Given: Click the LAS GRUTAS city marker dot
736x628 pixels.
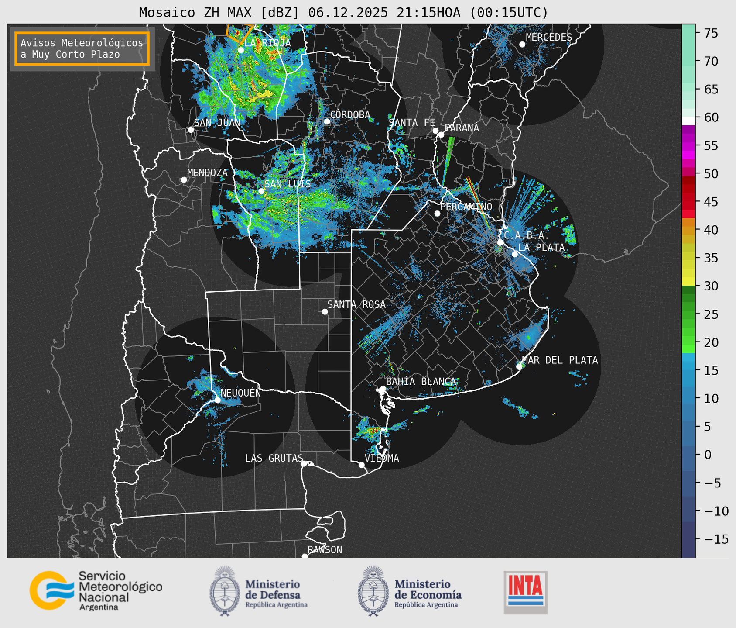Looking at the screenshot, I should (304, 464).
